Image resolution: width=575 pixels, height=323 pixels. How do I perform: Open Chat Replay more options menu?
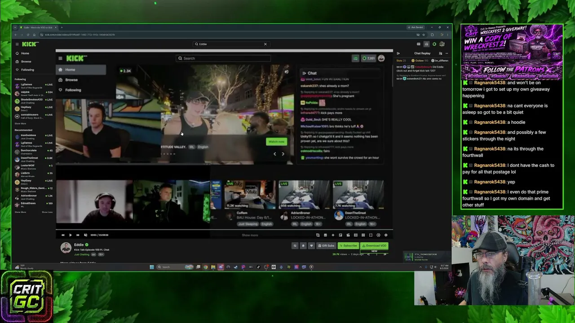click(447, 53)
